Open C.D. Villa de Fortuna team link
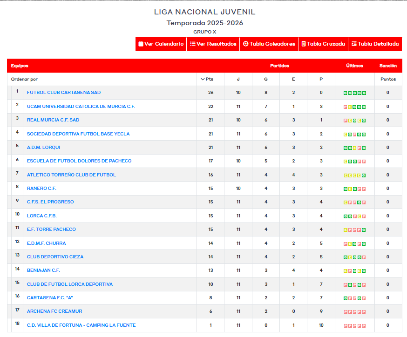The height and width of the screenshot is (337, 407). tap(81, 325)
